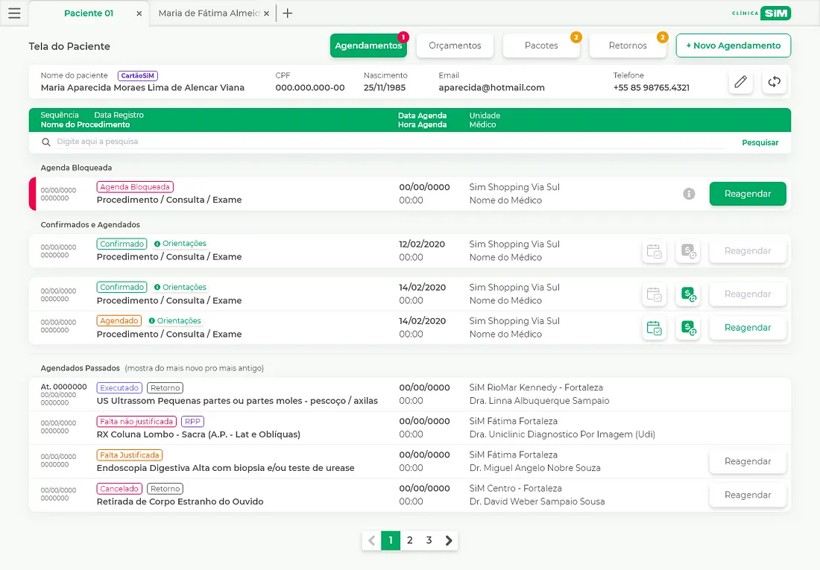Add a new tab with plus icon
This screenshot has height=570, width=820.
[288, 13]
